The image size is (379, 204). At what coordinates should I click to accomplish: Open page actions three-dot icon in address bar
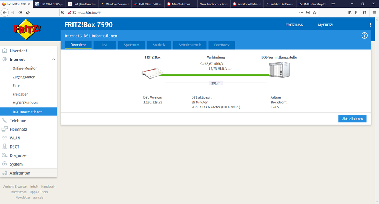tap(301, 13)
